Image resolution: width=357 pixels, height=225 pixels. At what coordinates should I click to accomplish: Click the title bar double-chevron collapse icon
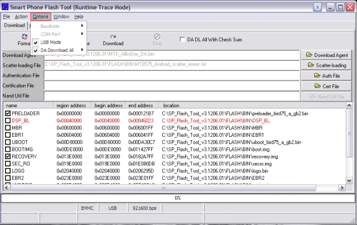pyautogui.click(x=317, y=7)
